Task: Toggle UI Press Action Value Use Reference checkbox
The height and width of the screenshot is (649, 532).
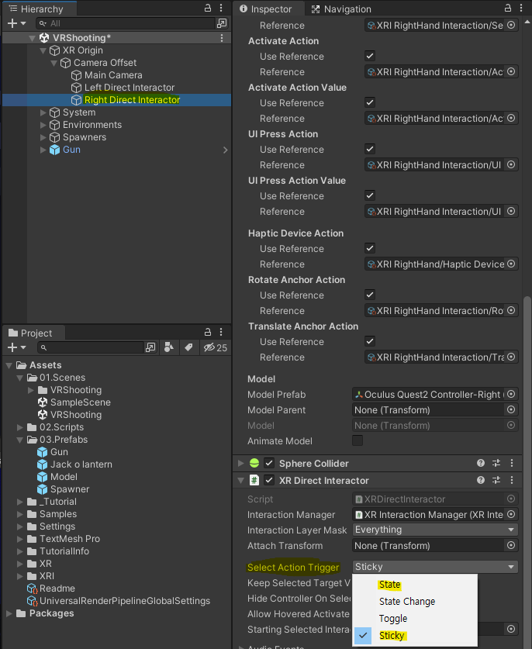Action: tap(370, 195)
